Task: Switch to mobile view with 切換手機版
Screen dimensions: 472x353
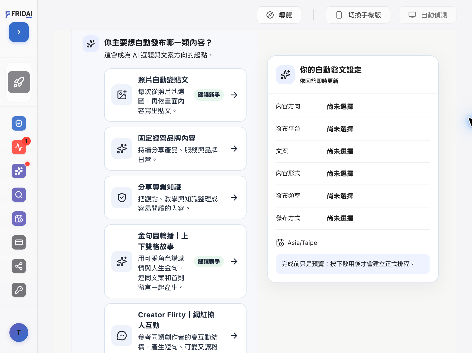Action: pyautogui.click(x=358, y=15)
